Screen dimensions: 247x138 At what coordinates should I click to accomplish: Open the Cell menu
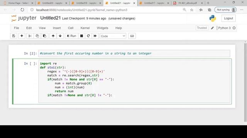71,28
